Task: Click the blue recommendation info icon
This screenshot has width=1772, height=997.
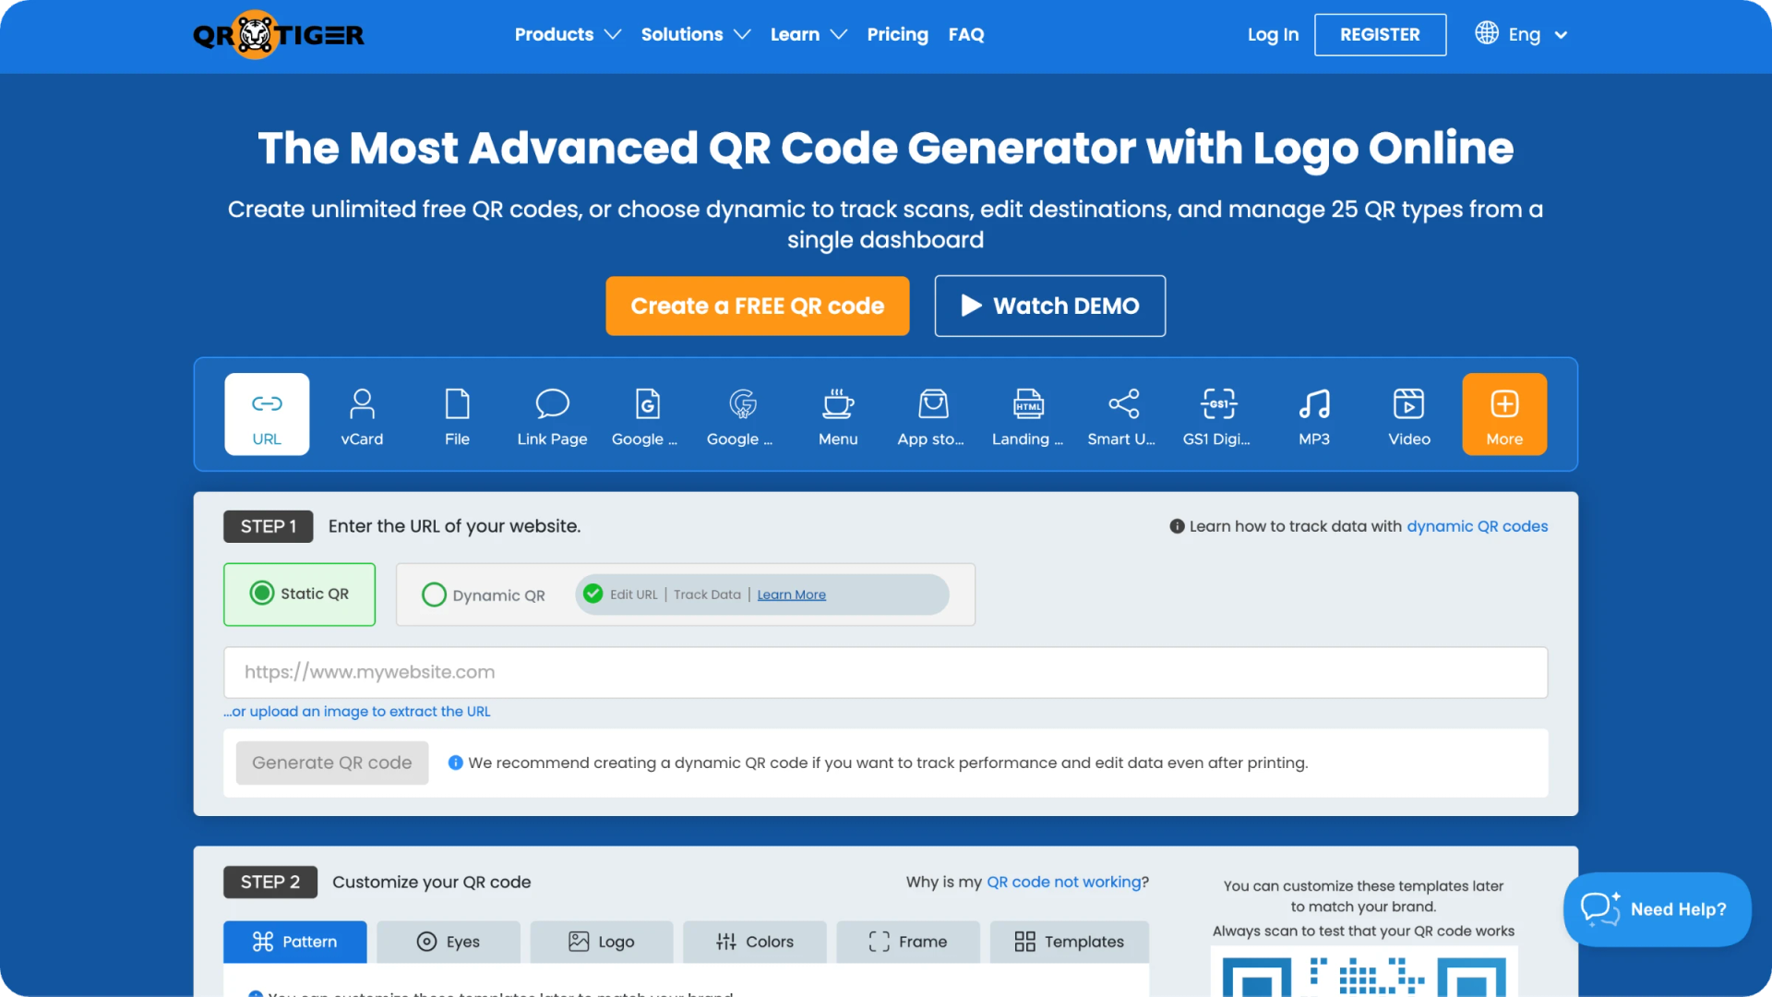Action: 455,763
